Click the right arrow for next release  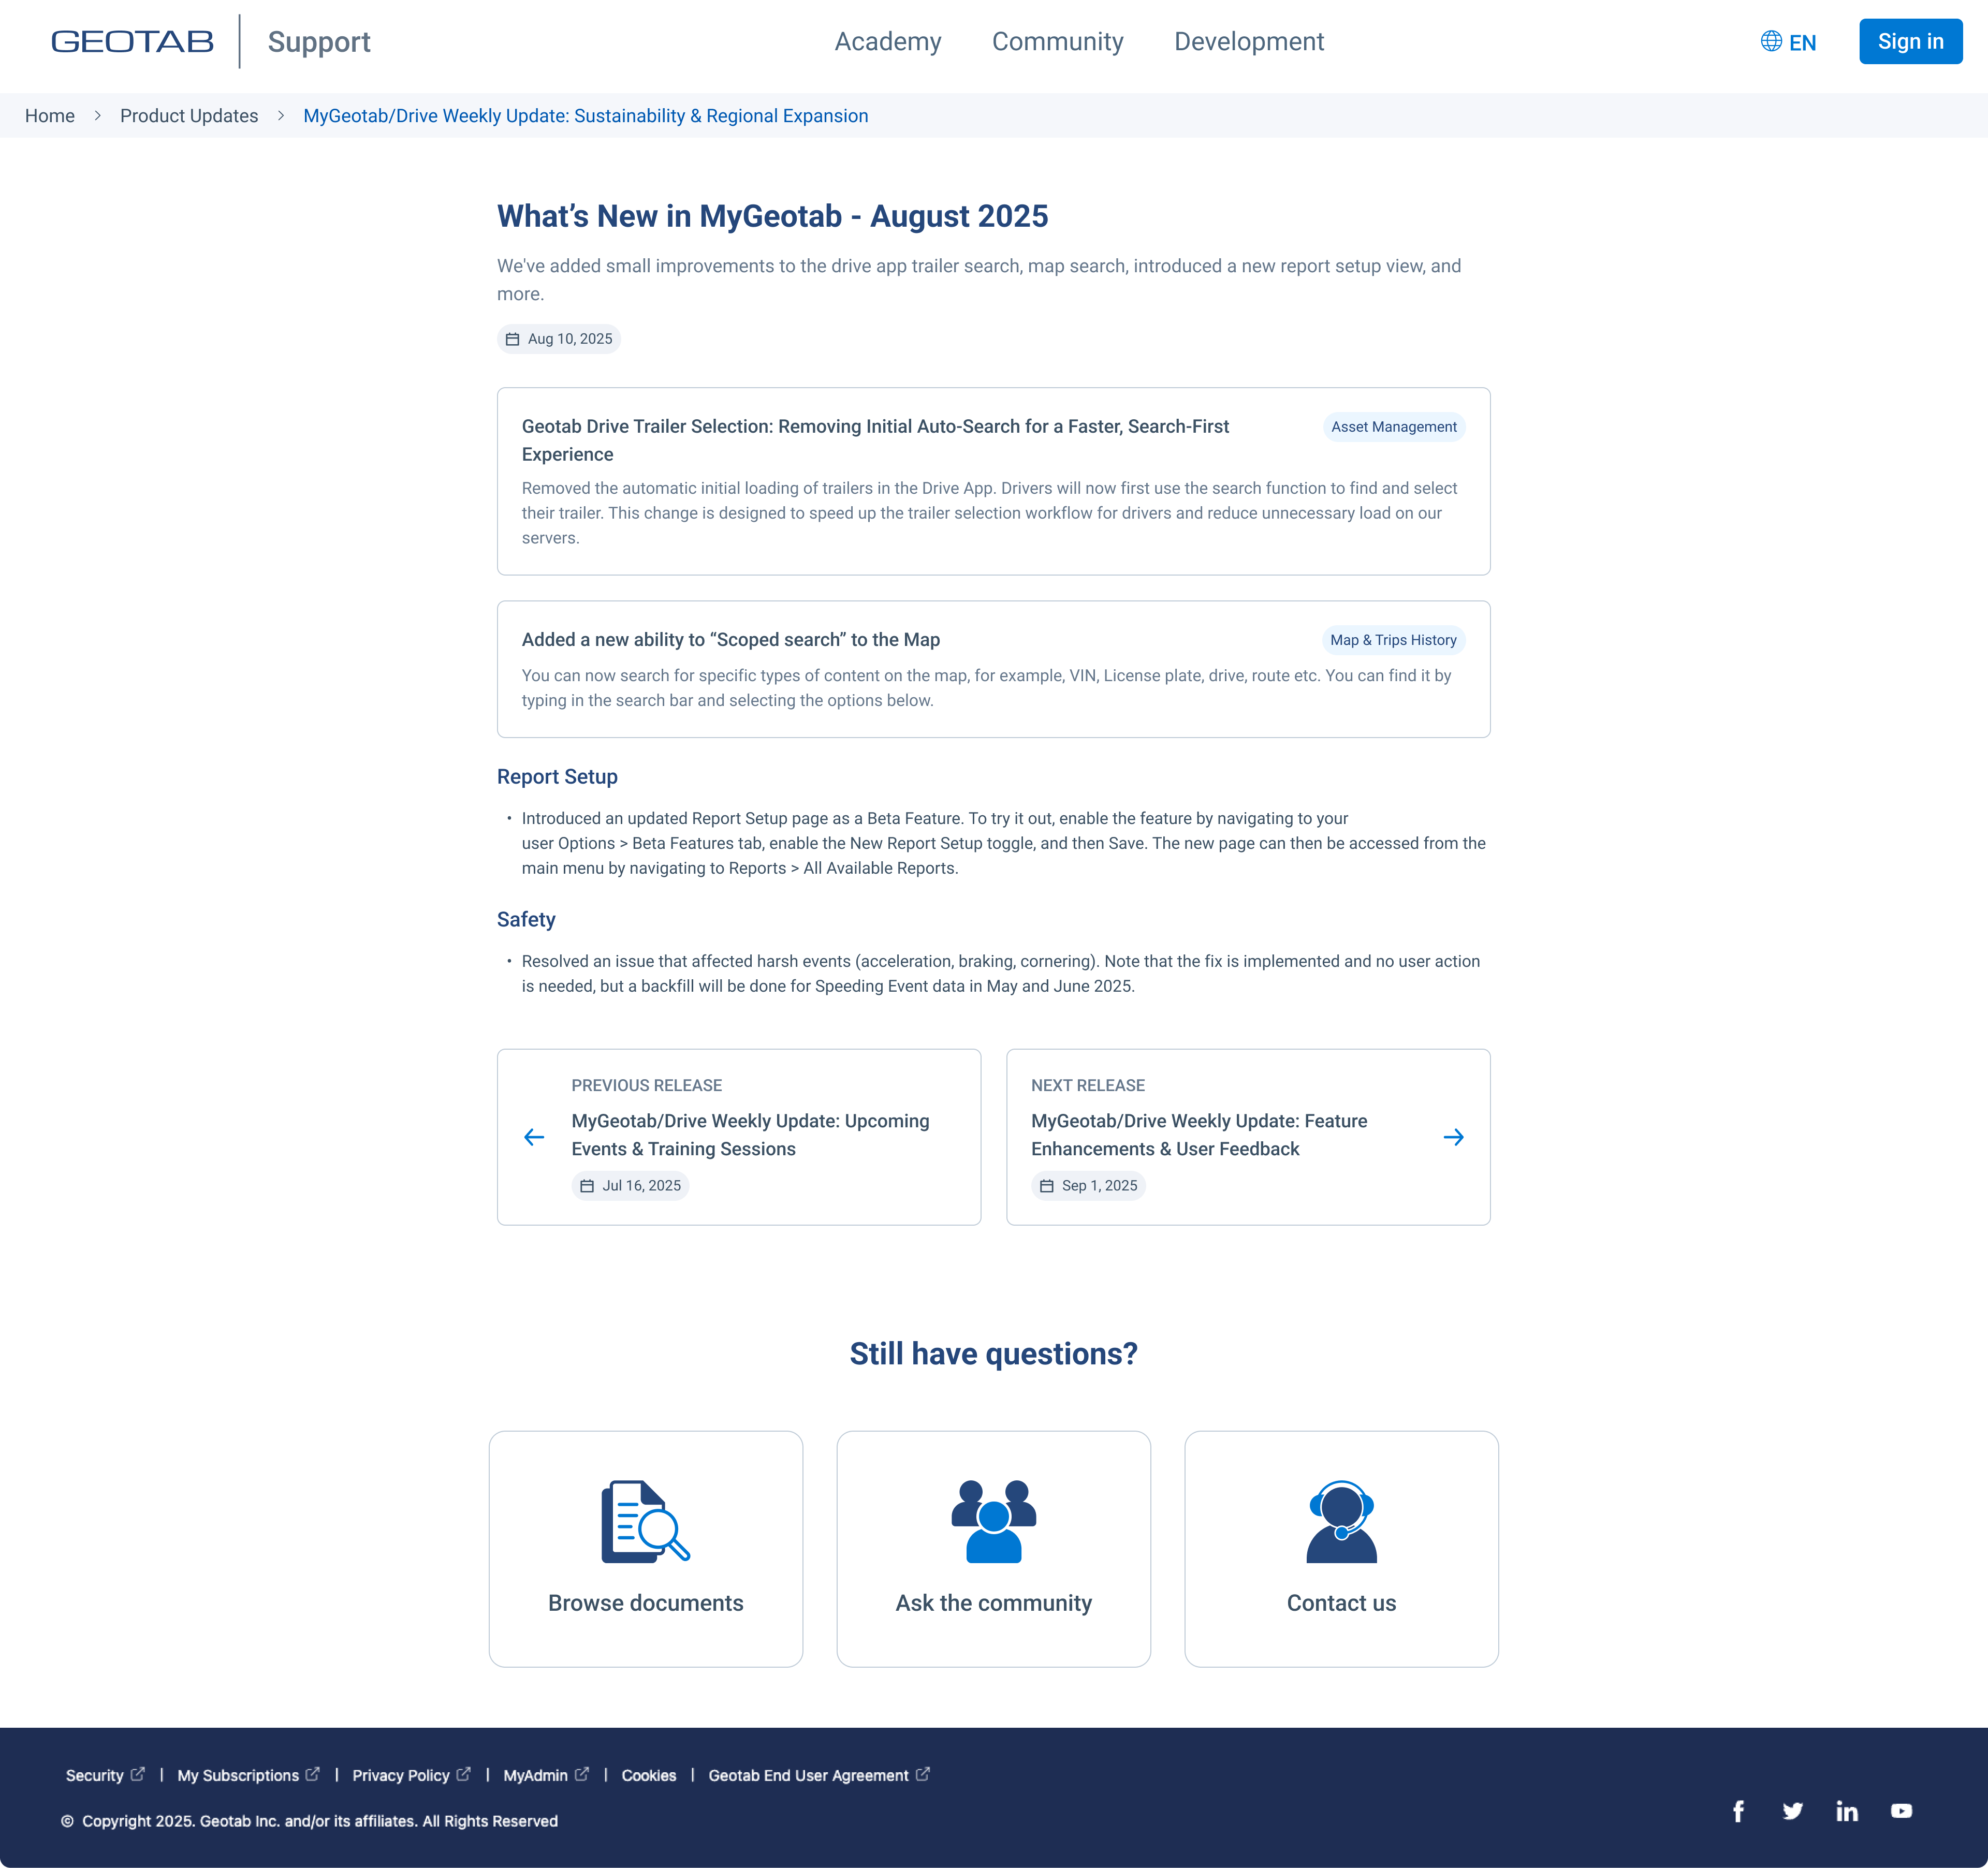point(1454,1137)
